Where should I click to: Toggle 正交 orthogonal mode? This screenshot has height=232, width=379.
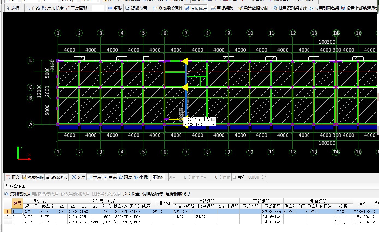pyautogui.click(x=13, y=177)
